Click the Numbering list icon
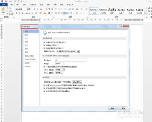 [60, 9]
